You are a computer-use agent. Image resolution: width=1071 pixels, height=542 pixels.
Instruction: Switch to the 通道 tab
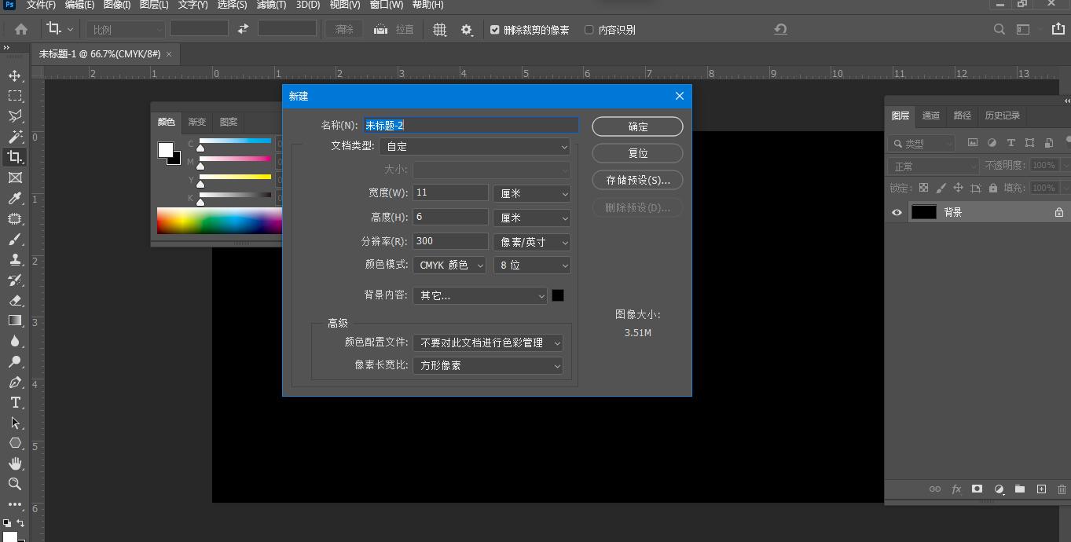click(931, 115)
